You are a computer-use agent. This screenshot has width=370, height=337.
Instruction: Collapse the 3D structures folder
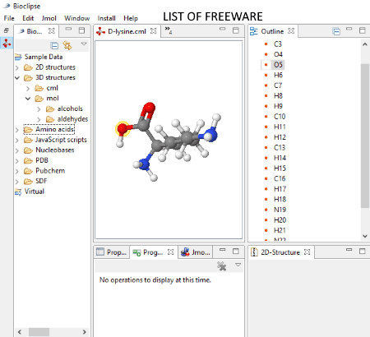pyautogui.click(x=17, y=78)
